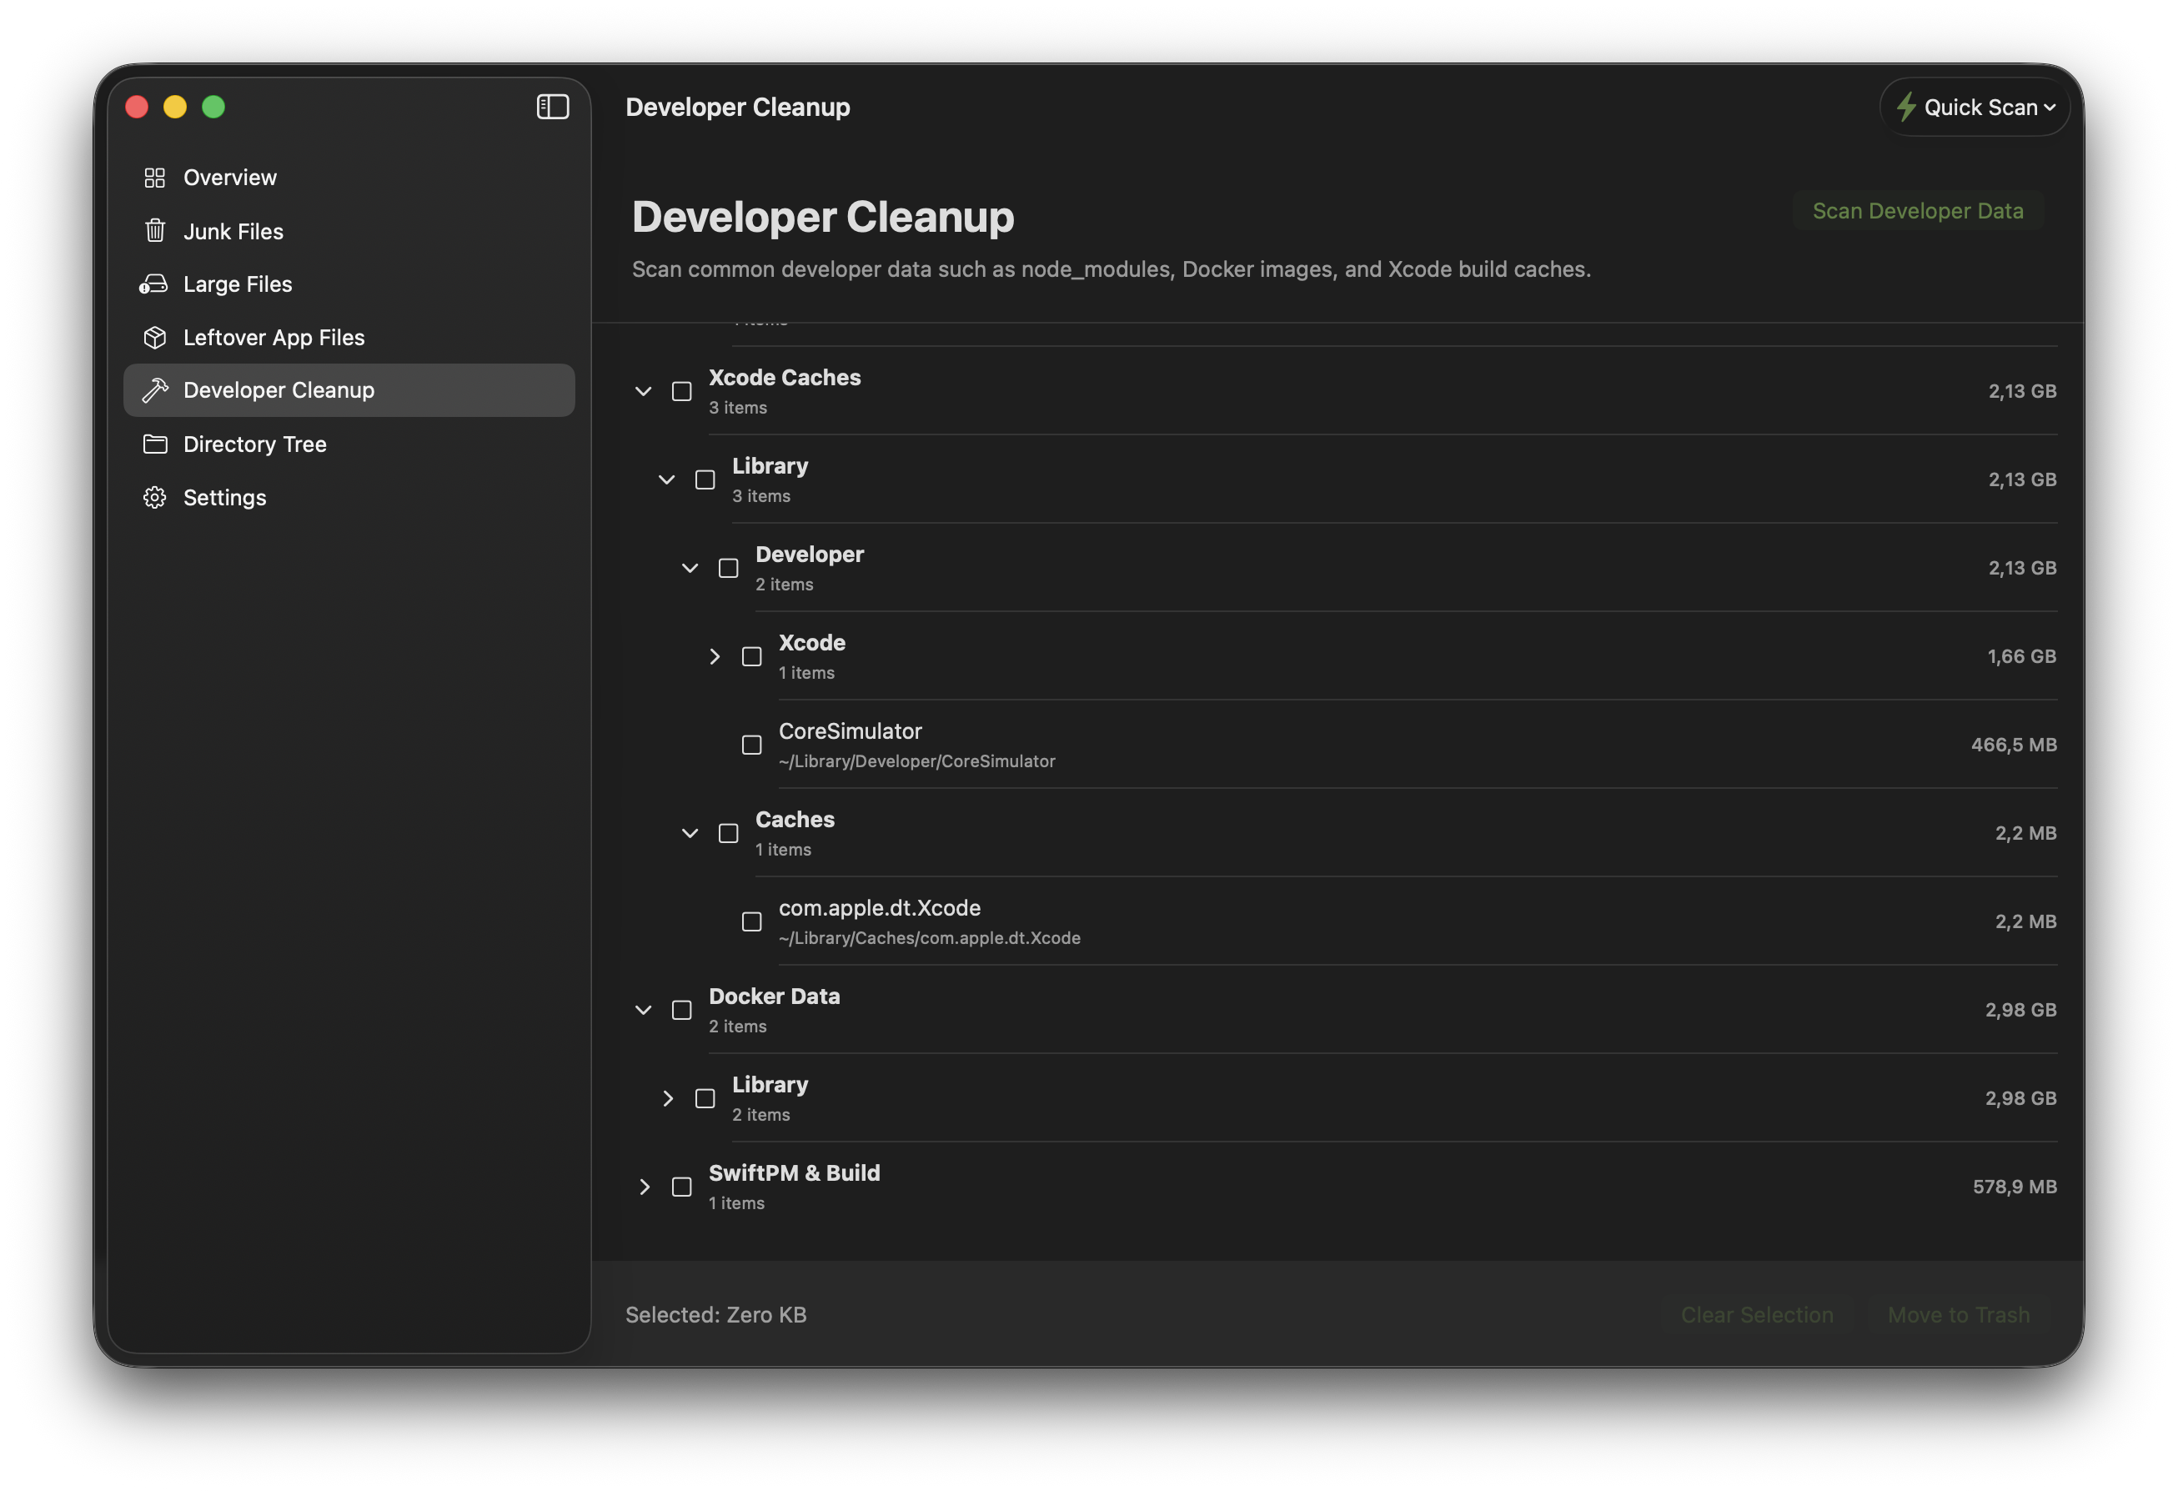Click the Developer Cleanup hammer icon
This screenshot has height=1491, width=2178.
coord(154,390)
